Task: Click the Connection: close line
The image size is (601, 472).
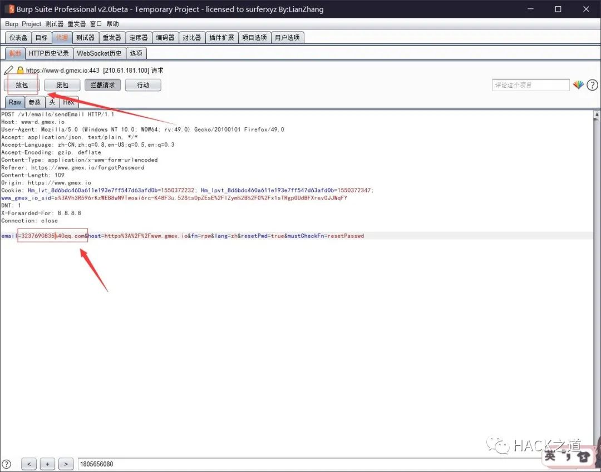Action: (29, 221)
